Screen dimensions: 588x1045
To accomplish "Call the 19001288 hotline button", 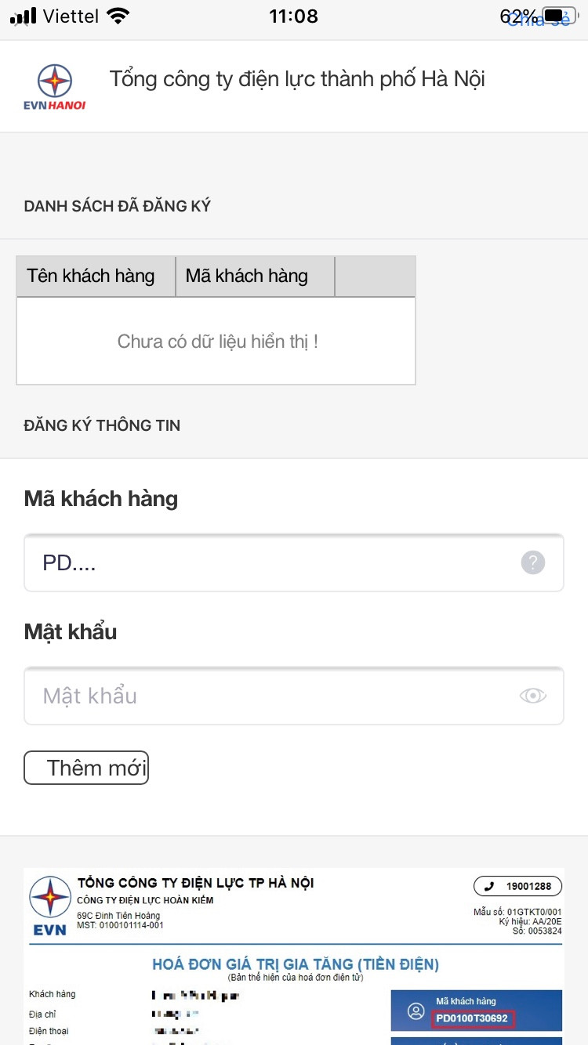I will coord(517,886).
